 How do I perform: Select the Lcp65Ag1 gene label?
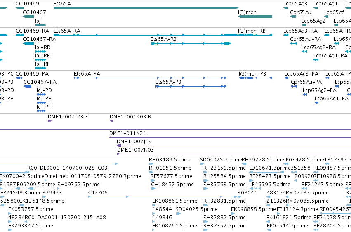(x=325, y=4)
